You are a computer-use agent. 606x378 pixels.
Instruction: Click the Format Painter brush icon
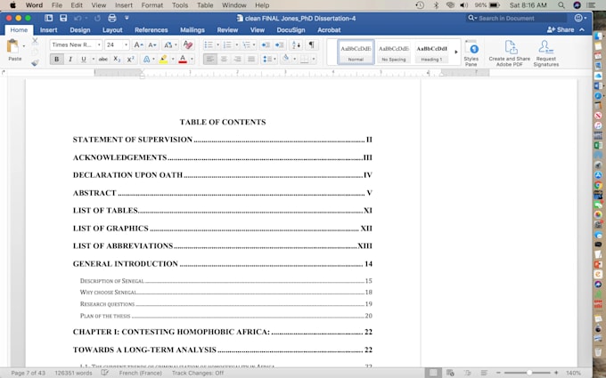(35, 62)
